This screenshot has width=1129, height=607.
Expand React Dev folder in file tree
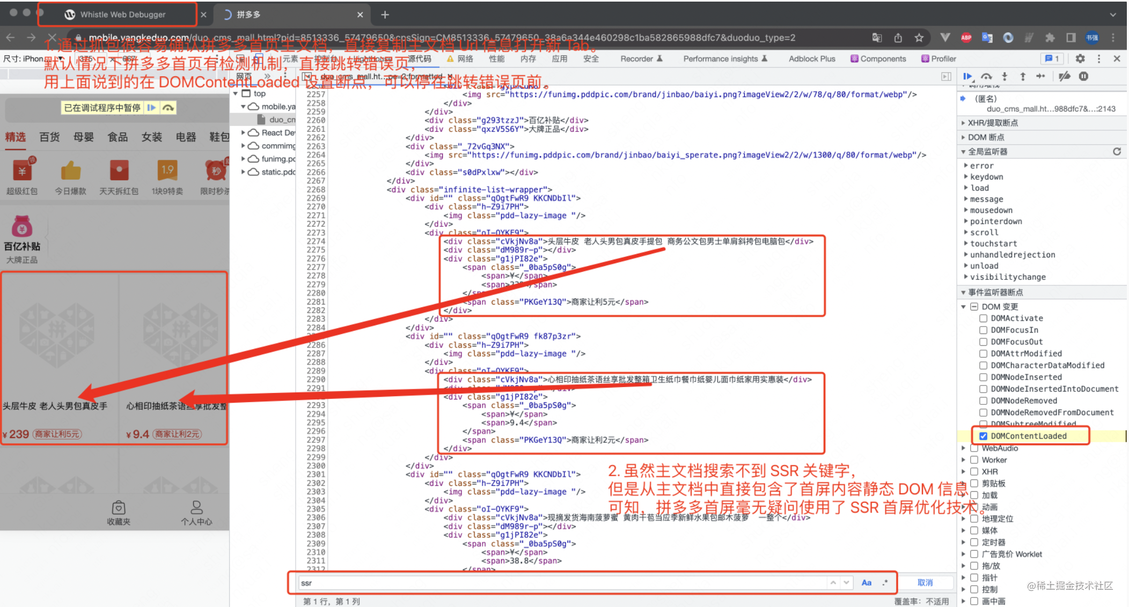(243, 132)
